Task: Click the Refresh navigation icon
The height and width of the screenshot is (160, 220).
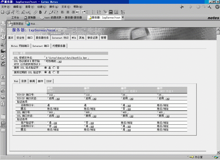Action: click(x=203, y=7)
